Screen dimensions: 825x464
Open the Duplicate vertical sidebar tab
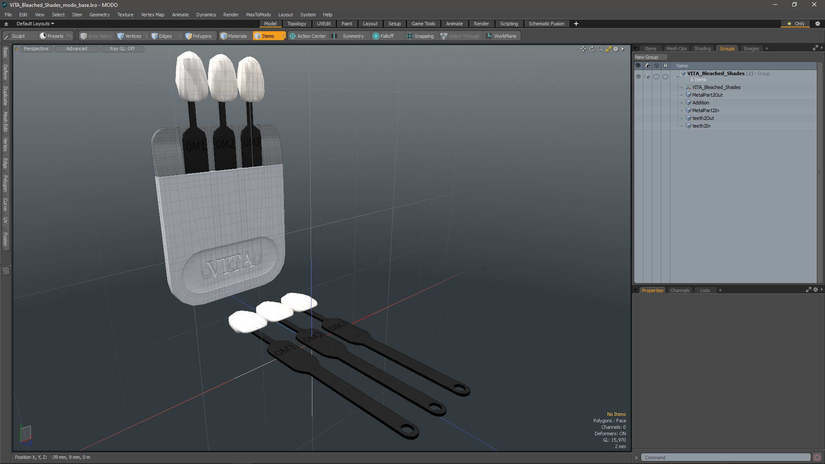[x=5, y=96]
